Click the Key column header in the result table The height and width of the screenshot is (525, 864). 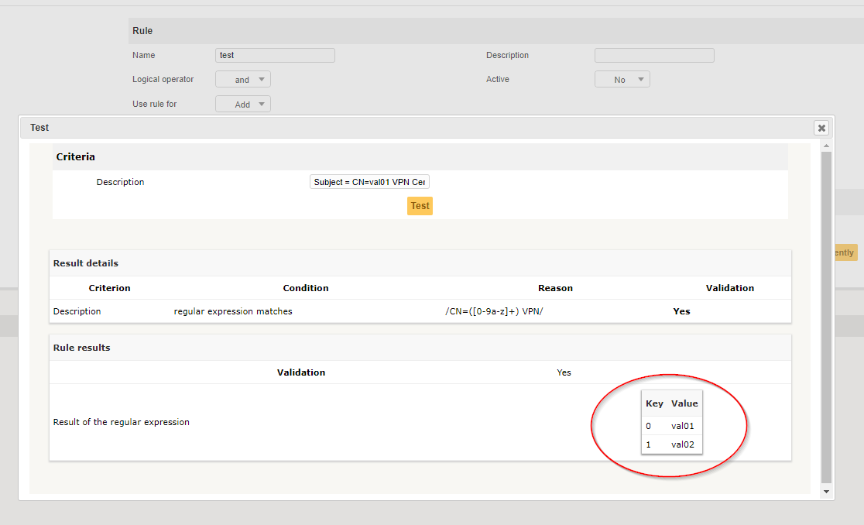pos(654,403)
